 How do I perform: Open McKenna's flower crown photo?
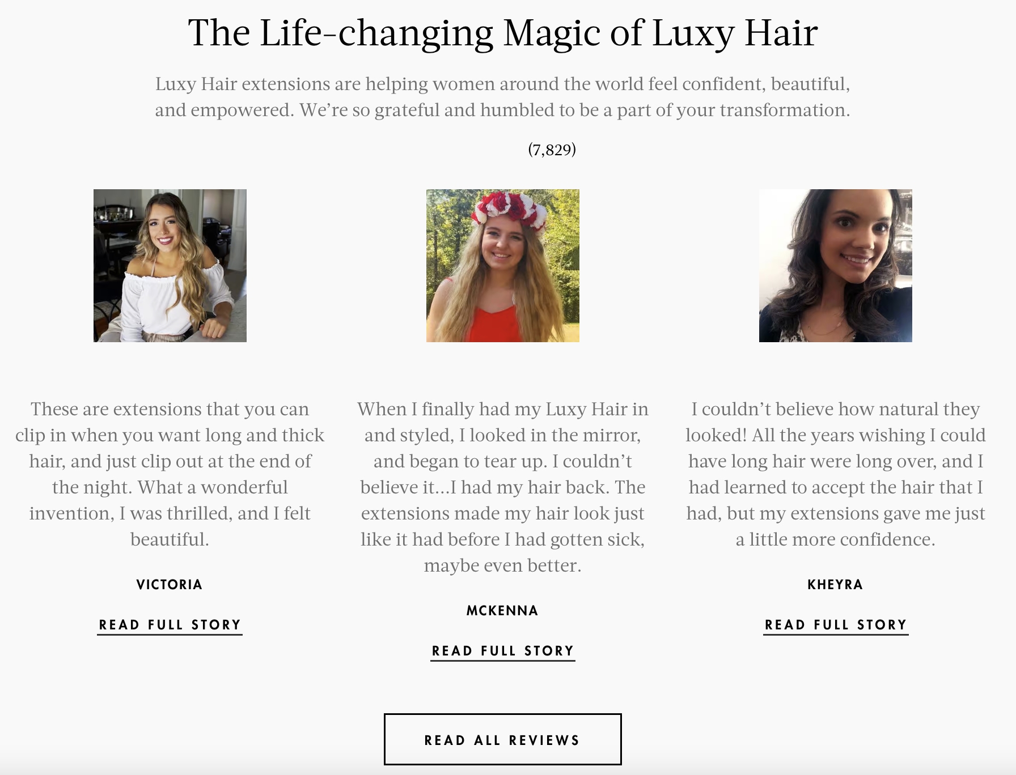(503, 266)
